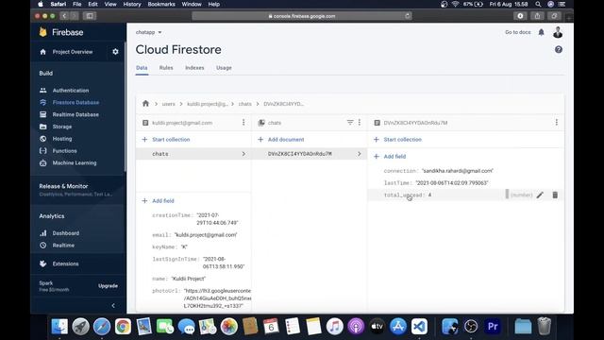Click Add field in DVnZK8Cl4YYDAOnRdu7M column
This screenshot has width=604, height=340.
tap(390, 157)
